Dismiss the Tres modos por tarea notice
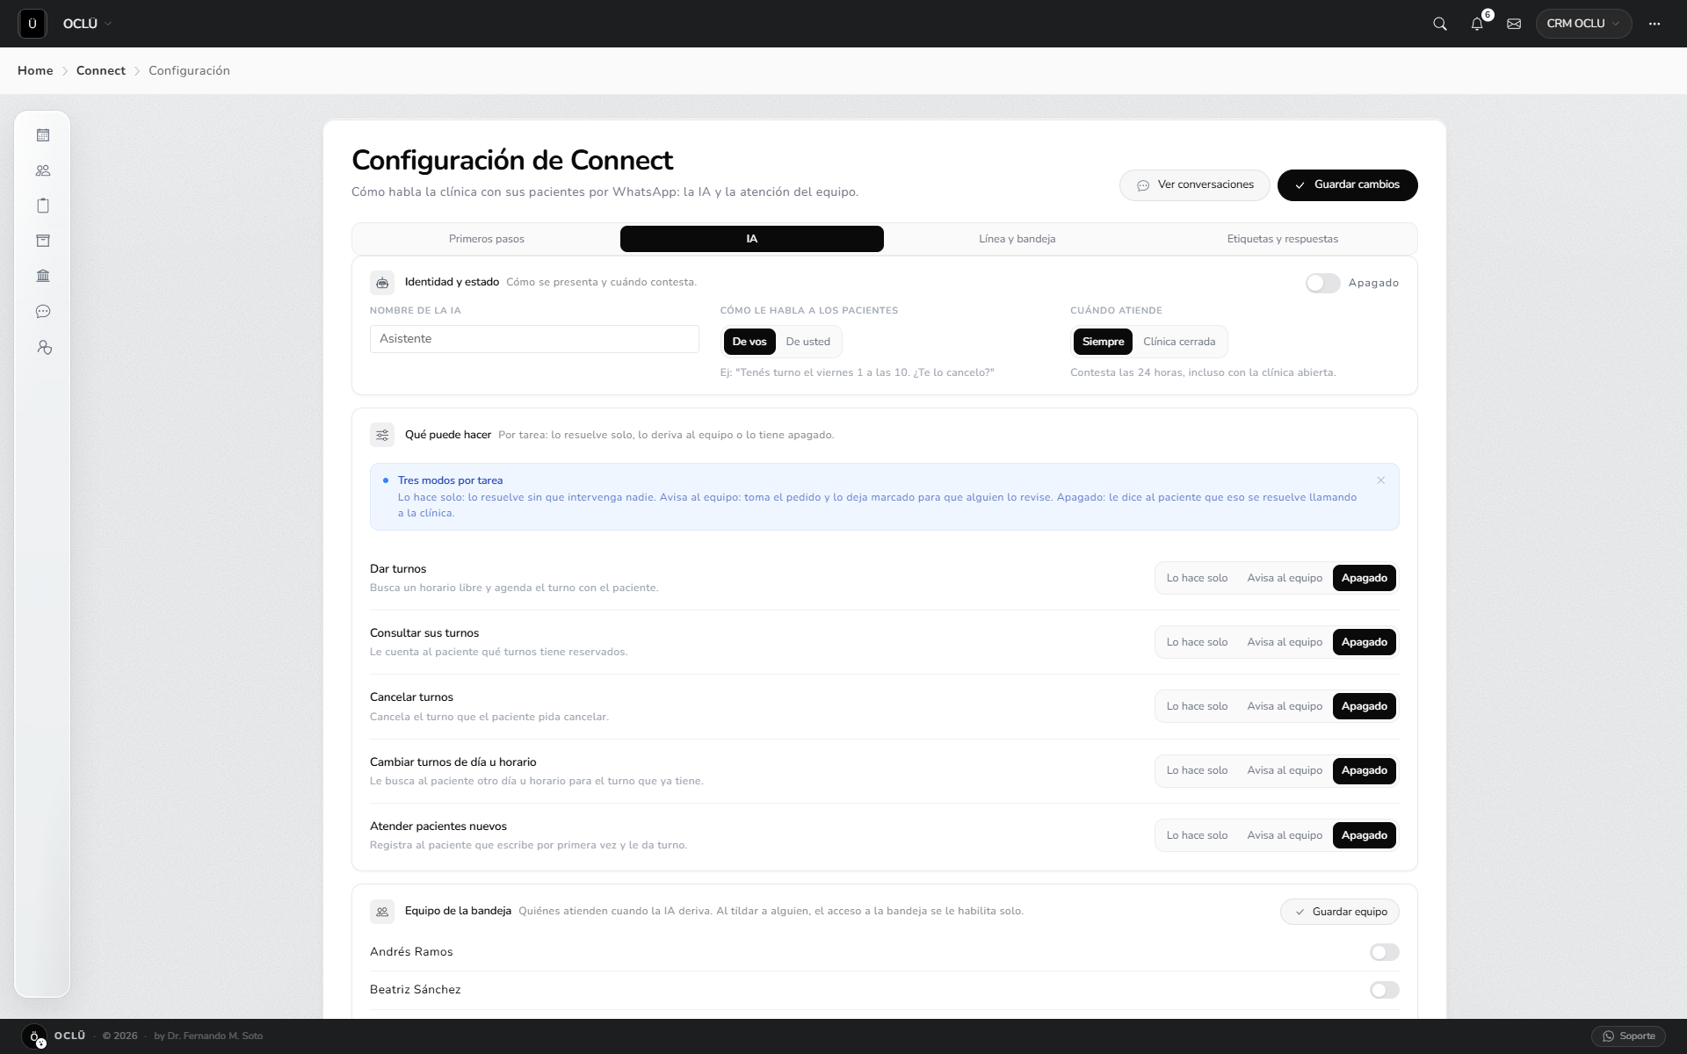Viewport: 1687px width, 1054px height. pyautogui.click(x=1381, y=480)
